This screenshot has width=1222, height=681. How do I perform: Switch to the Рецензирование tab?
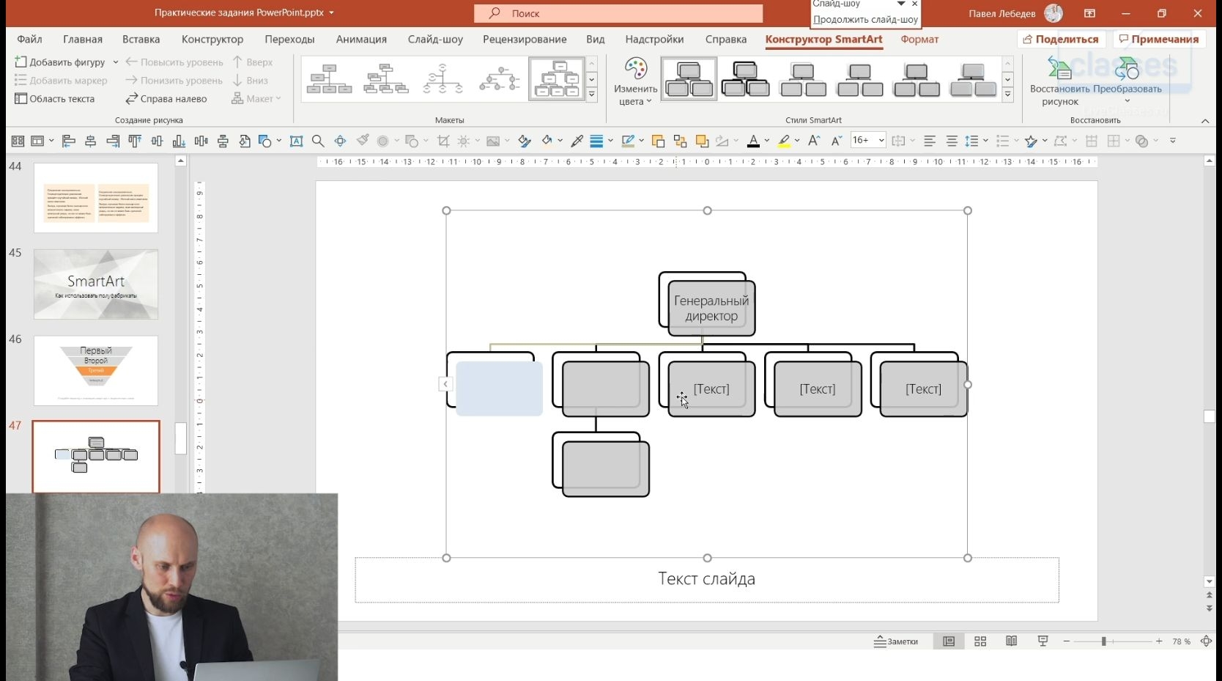(525, 40)
